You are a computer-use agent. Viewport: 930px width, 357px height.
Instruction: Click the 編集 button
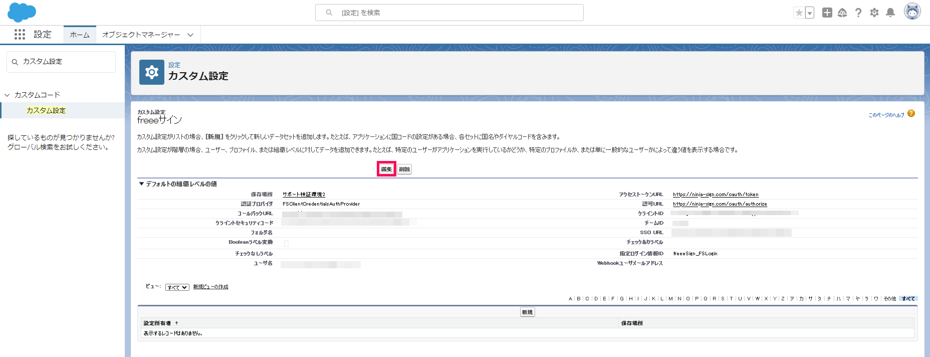(x=386, y=169)
